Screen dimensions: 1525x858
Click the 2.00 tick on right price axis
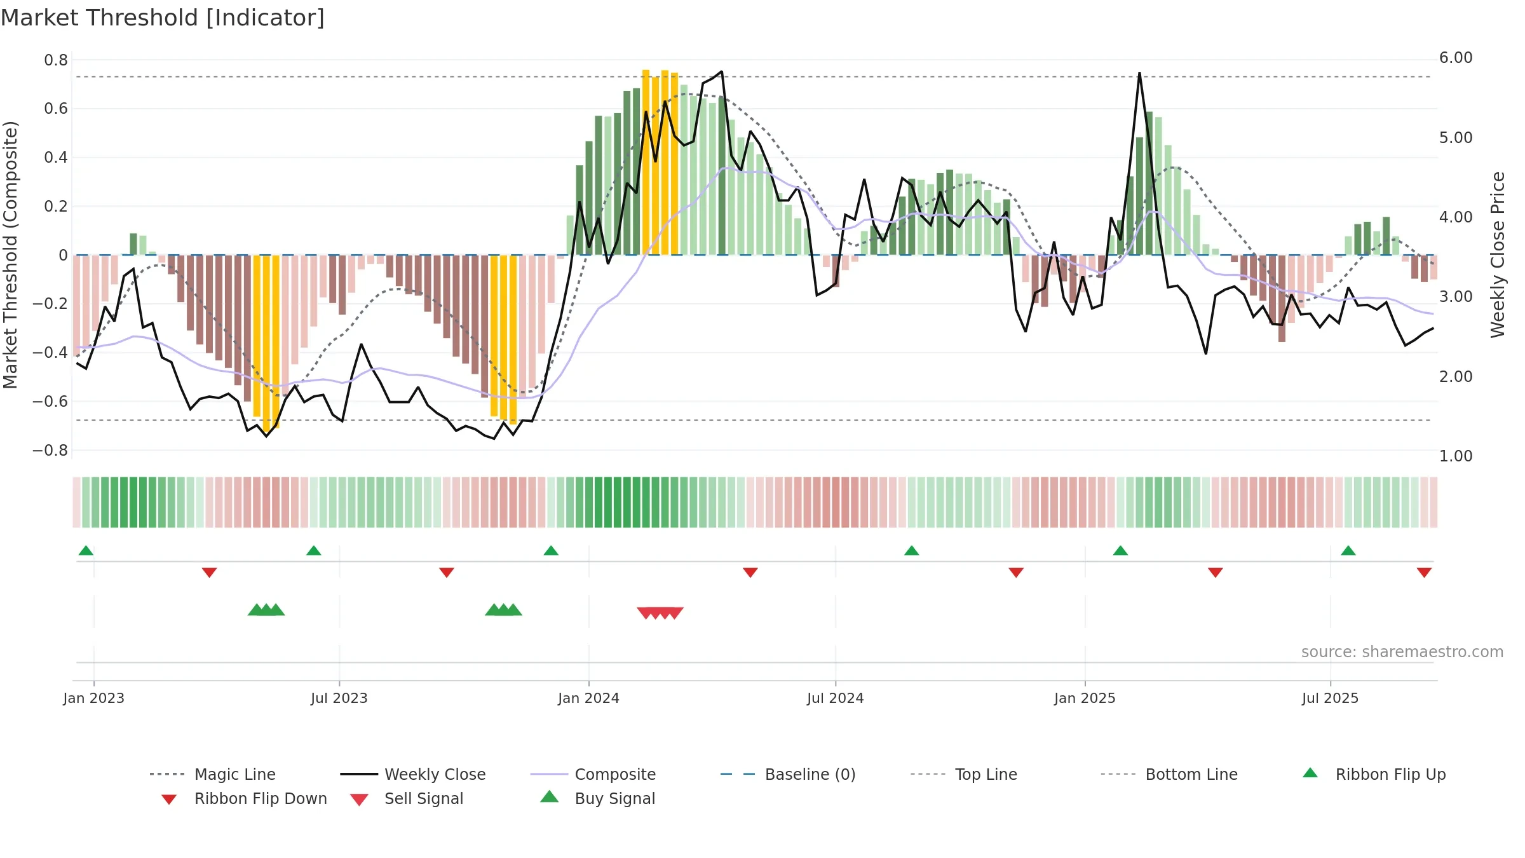click(1456, 377)
